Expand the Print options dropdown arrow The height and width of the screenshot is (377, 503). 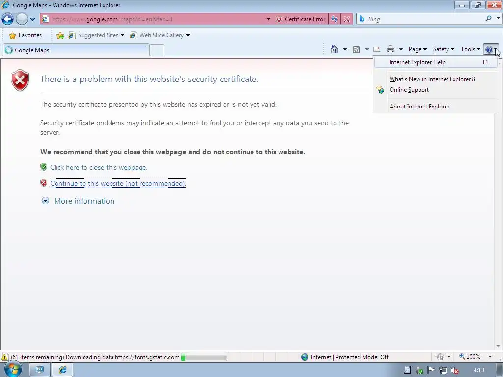click(401, 49)
